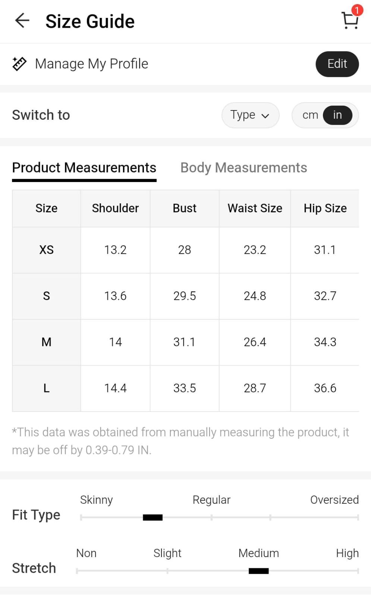Click the Type dropdown chevron
371x597 pixels.
click(x=265, y=116)
